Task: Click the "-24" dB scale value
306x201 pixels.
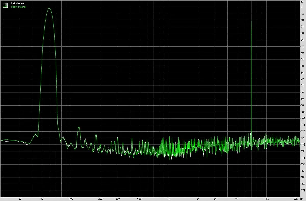Action: point(302,27)
